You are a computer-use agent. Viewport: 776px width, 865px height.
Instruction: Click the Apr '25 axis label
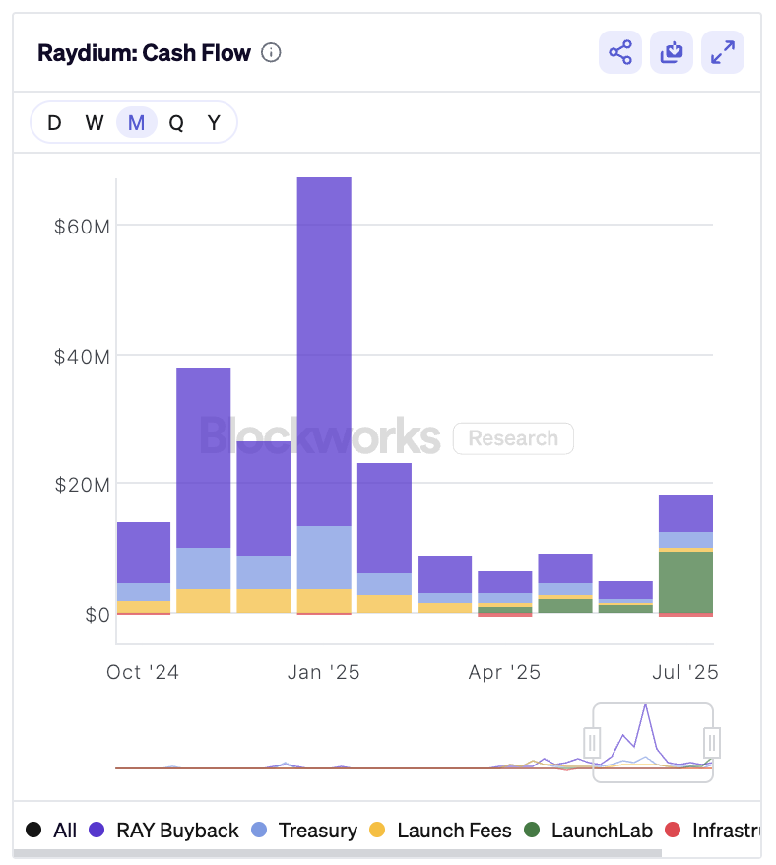504,672
